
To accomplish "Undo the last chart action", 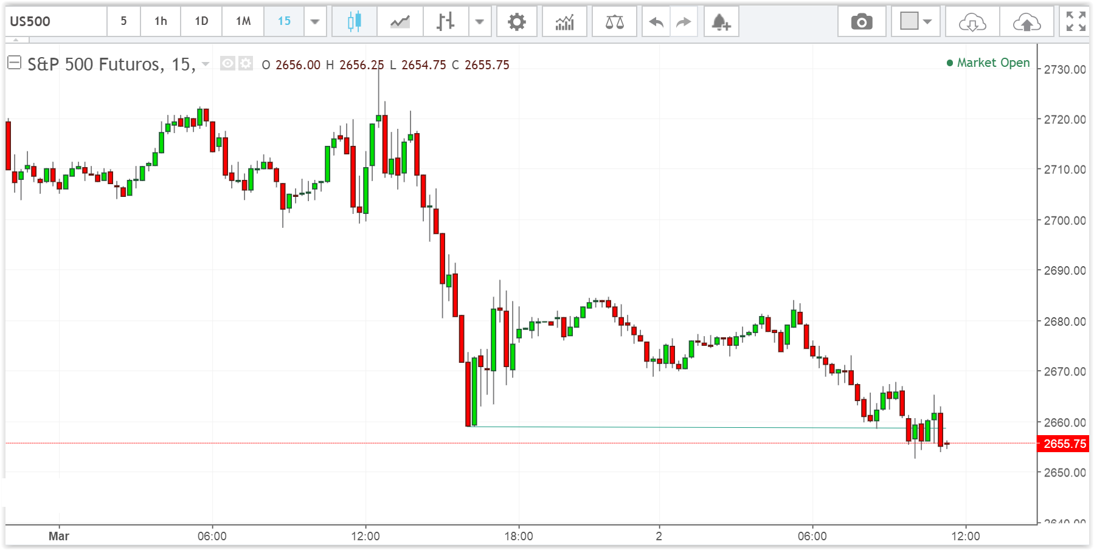I will pyautogui.click(x=656, y=22).
